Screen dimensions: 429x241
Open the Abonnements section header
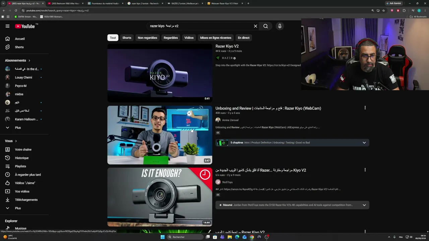coord(17,61)
